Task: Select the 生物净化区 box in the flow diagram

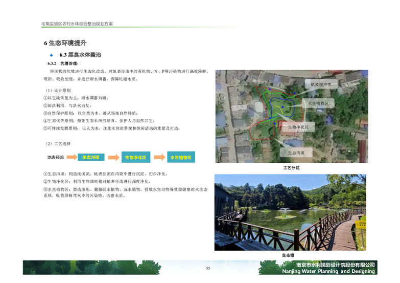Action: (136, 157)
